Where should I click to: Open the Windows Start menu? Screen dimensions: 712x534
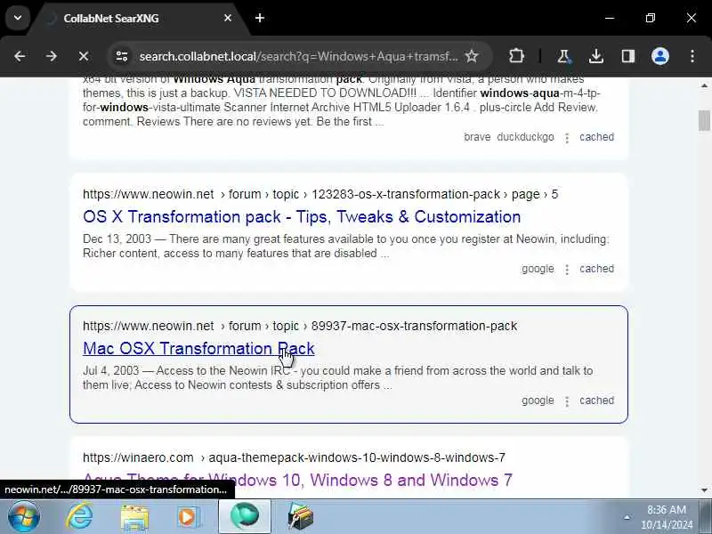pyautogui.click(x=23, y=517)
